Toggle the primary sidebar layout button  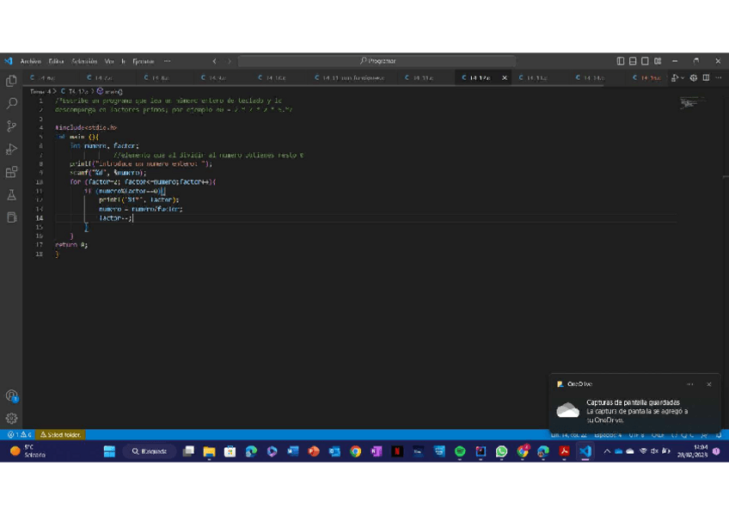[x=621, y=61]
